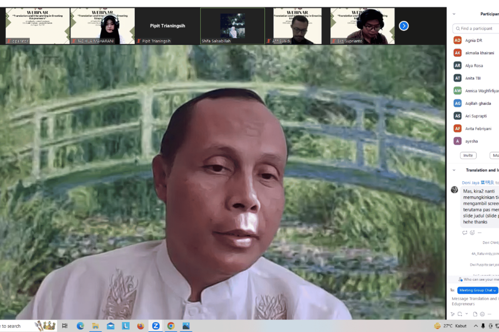Image resolution: width=499 pixels, height=332 pixels.
Task: Open Google Chrome from taskbar
Action: click(x=171, y=326)
